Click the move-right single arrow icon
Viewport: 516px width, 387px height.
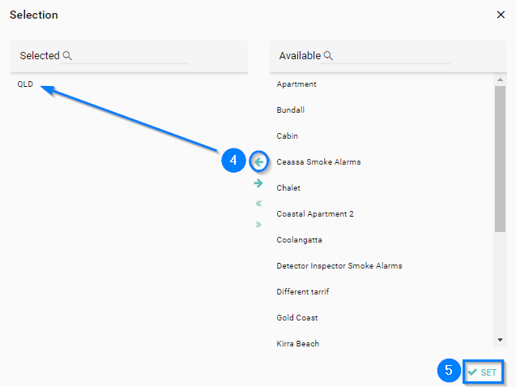(x=258, y=183)
